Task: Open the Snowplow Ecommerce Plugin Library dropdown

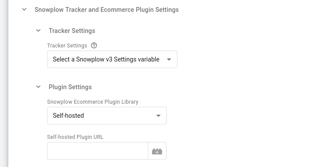Action: (107, 116)
